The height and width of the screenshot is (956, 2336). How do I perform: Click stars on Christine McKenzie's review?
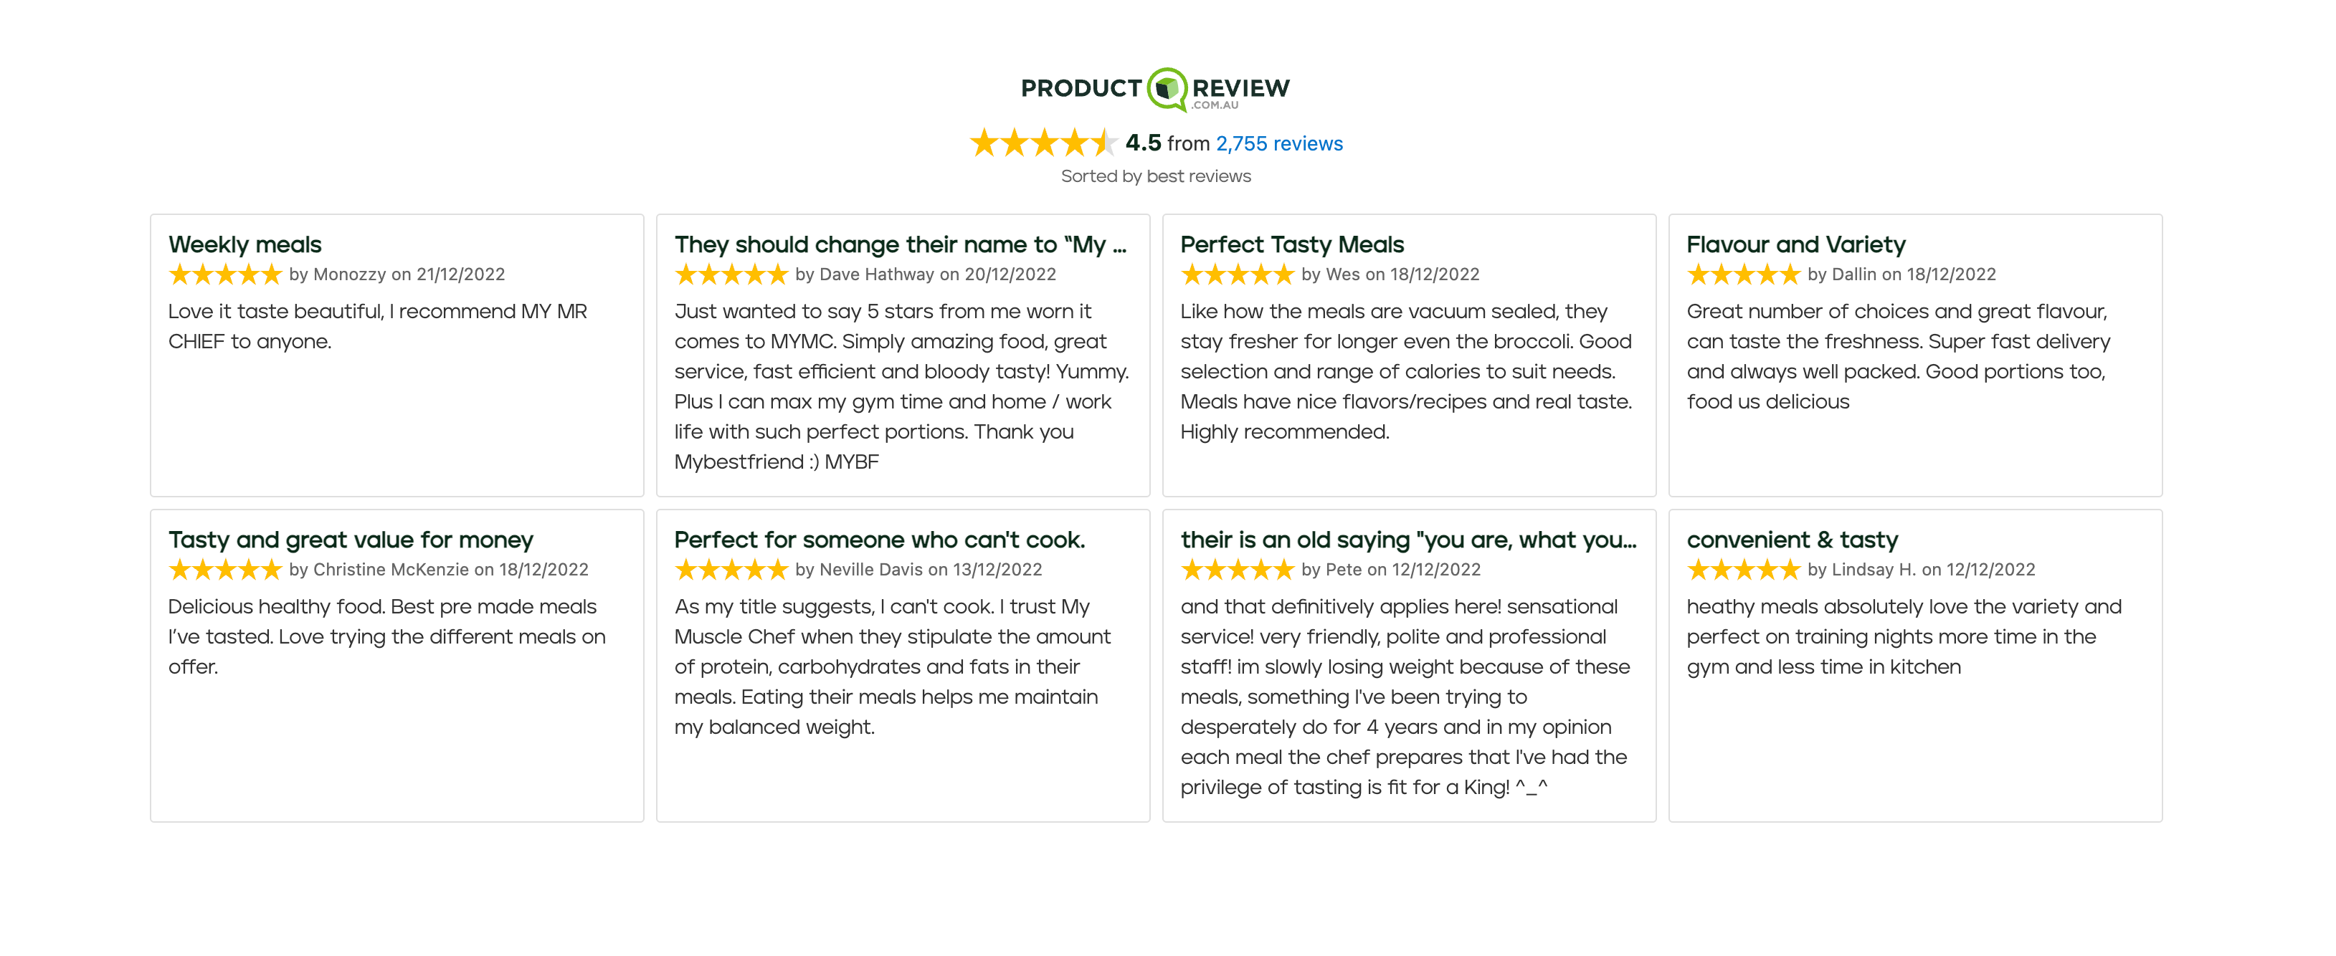[x=225, y=569]
